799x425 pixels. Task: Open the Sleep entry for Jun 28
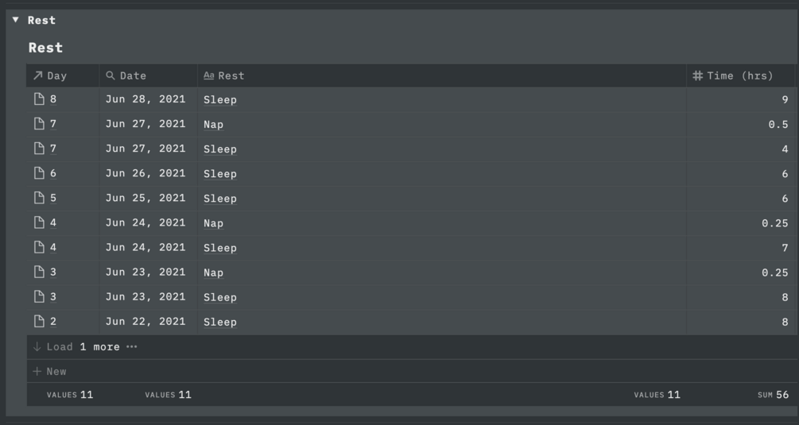point(220,99)
